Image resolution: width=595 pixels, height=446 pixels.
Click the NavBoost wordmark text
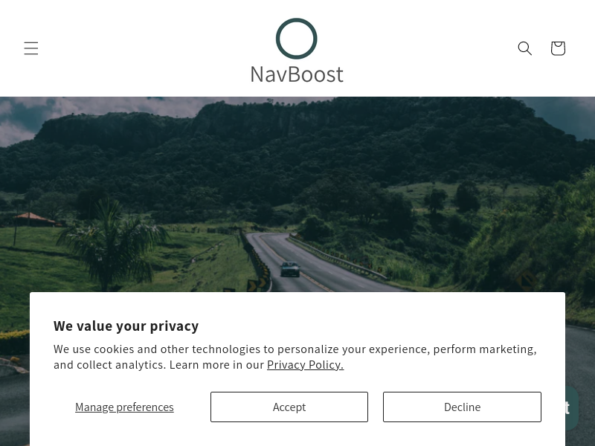(x=297, y=74)
